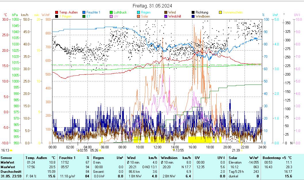Click the '2 Bft NW' gust reading
Screen dimensions: 304x180
(169, 176)
